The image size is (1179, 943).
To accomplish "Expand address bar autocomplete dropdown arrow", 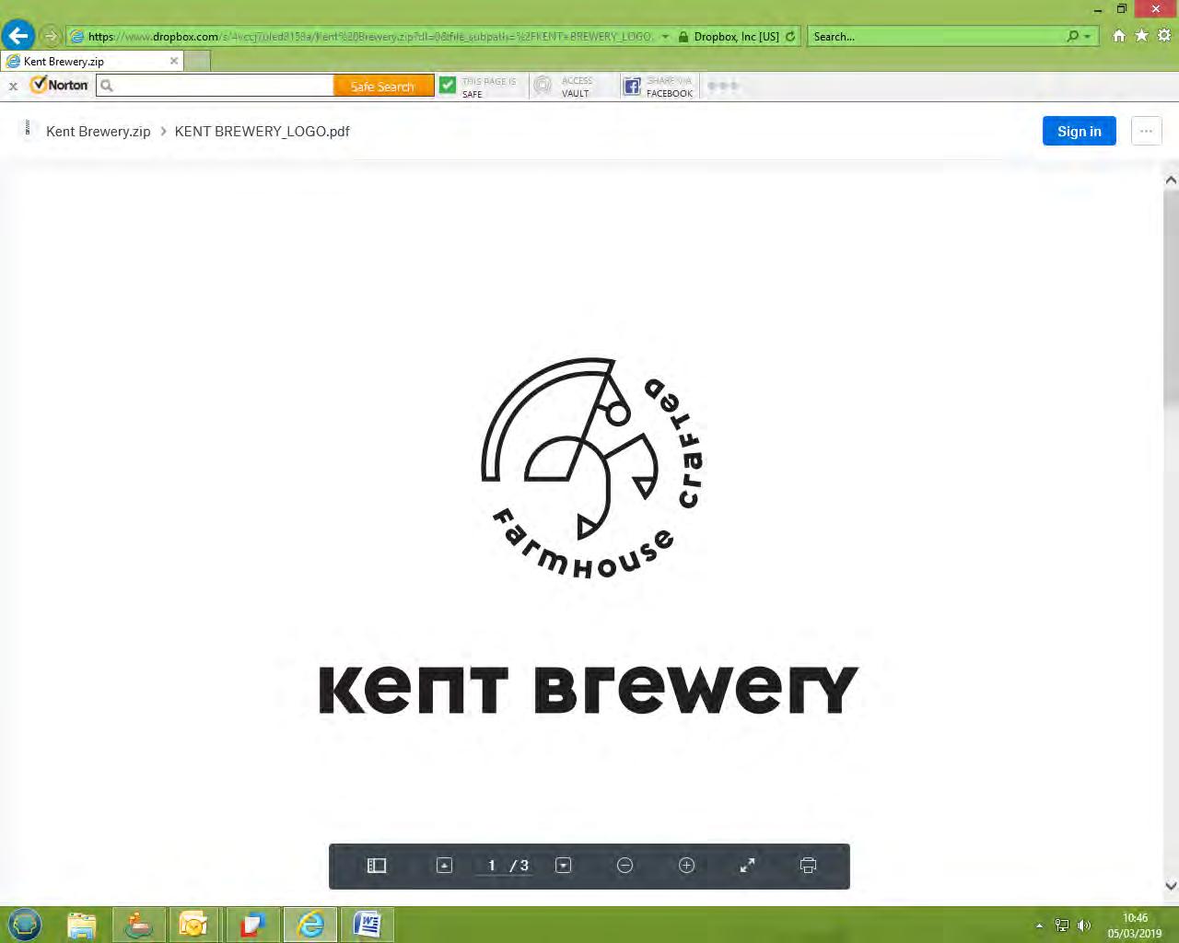I will click(665, 37).
